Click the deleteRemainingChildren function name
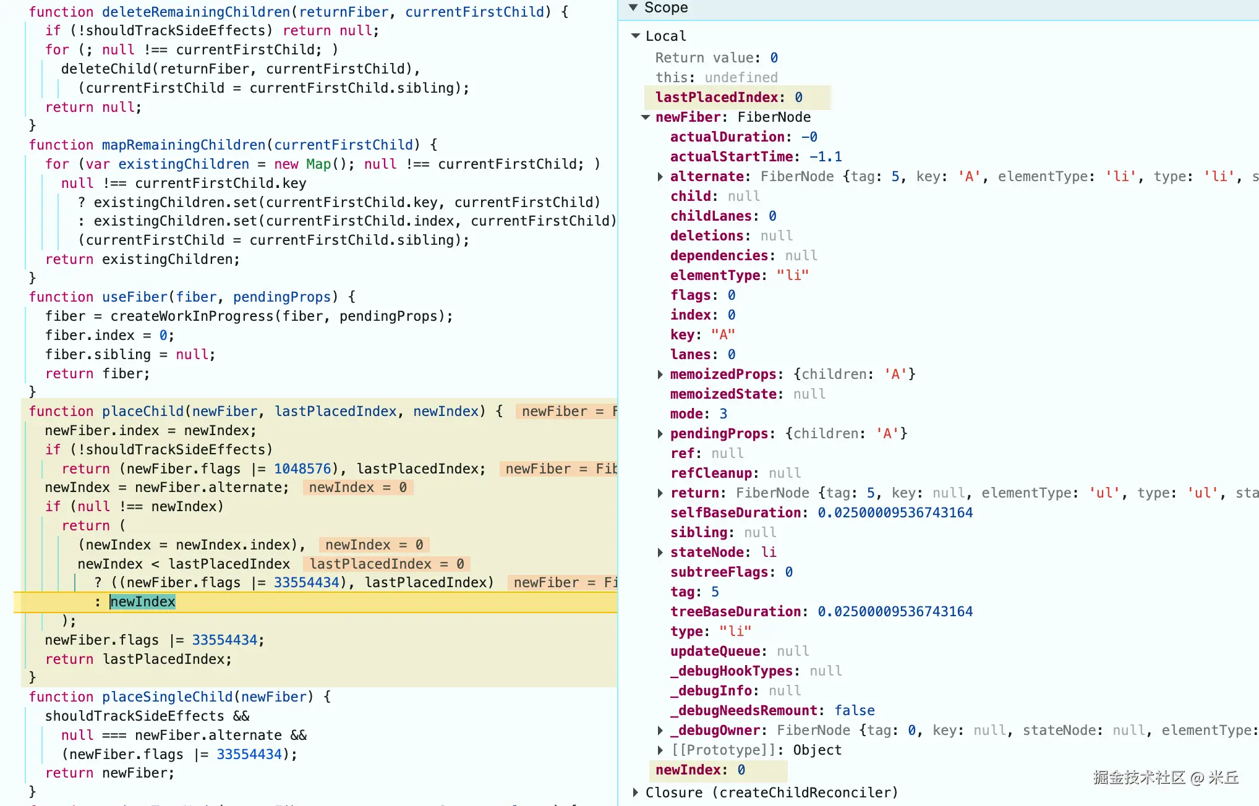Image resolution: width=1259 pixels, height=806 pixels. [x=196, y=12]
